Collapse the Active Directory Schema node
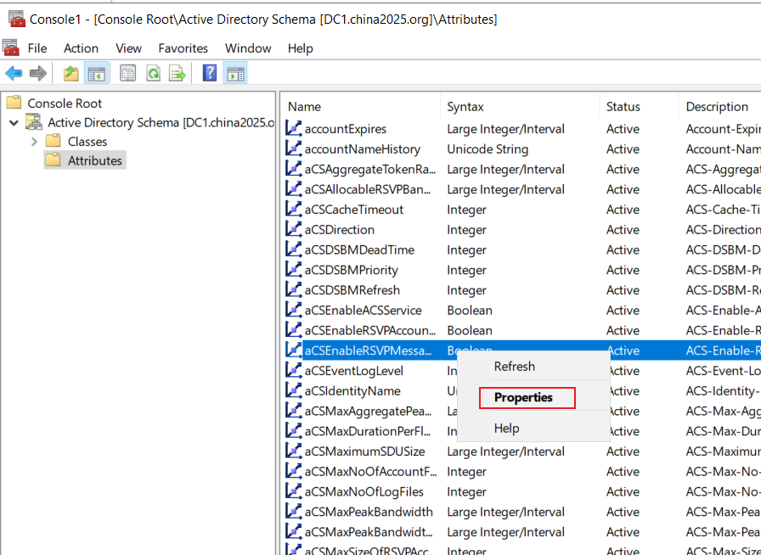This screenshot has width=761, height=555. click(x=14, y=123)
